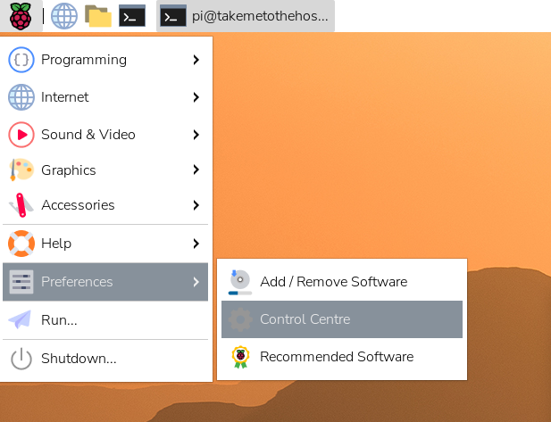
Task: Expand the Graphics submenu arrow
Action: pos(196,170)
